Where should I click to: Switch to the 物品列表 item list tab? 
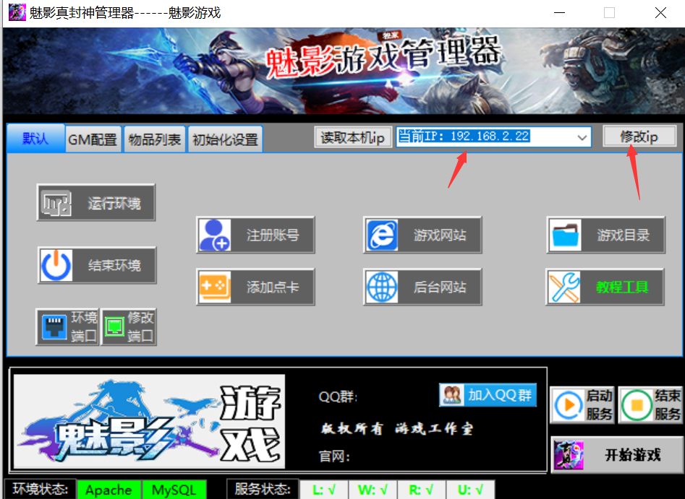(155, 139)
